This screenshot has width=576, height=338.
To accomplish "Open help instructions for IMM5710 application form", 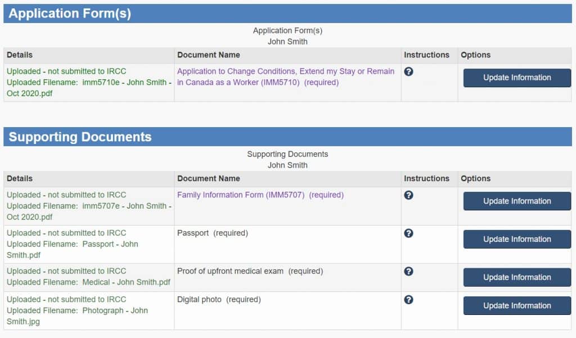I will tap(409, 71).
